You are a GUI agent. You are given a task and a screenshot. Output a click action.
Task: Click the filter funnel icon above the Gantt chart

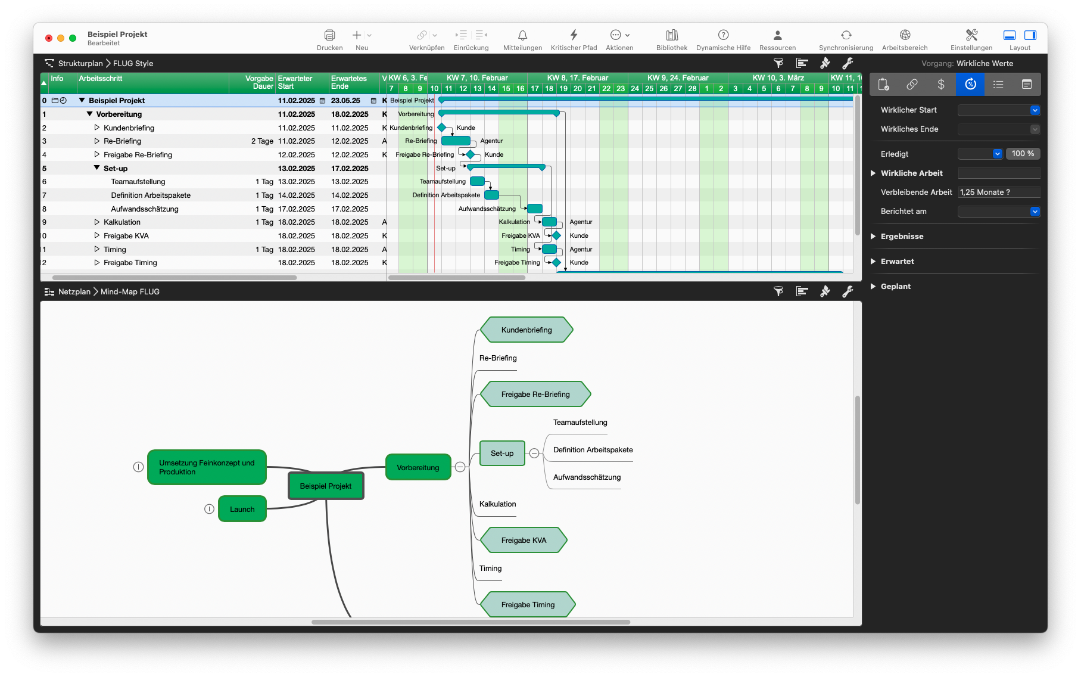[778, 63]
